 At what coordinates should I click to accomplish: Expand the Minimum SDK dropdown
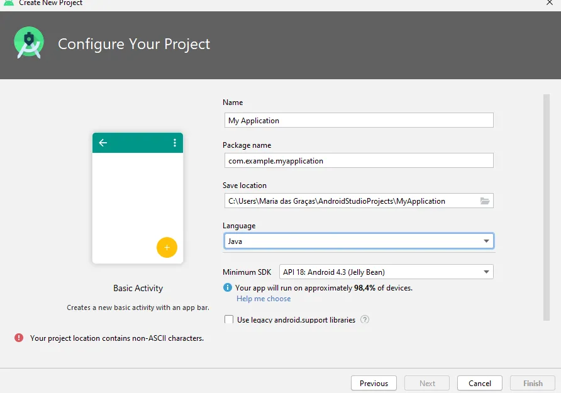[x=386, y=272]
